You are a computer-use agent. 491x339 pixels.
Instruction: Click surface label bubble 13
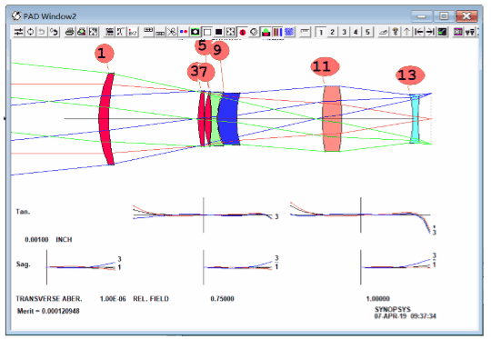pyautogui.click(x=410, y=75)
